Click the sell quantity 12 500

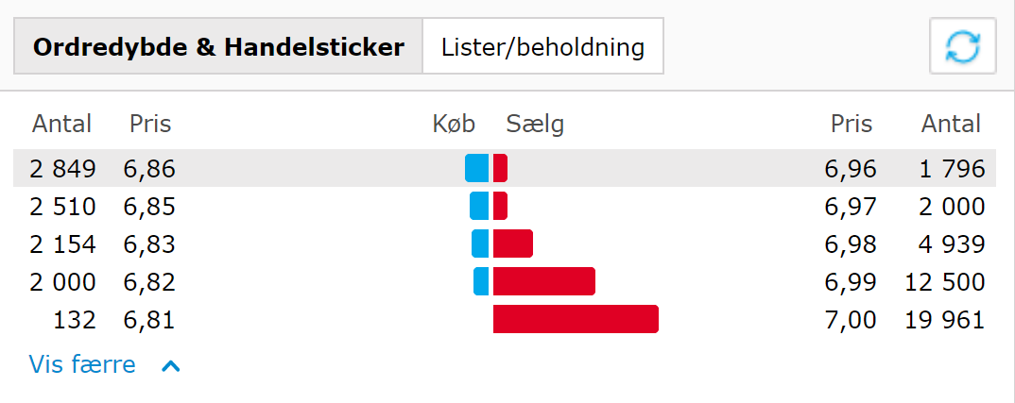click(x=943, y=282)
